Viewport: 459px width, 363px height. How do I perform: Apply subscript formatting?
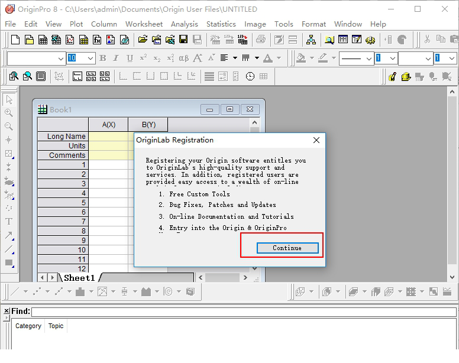[x=157, y=58]
